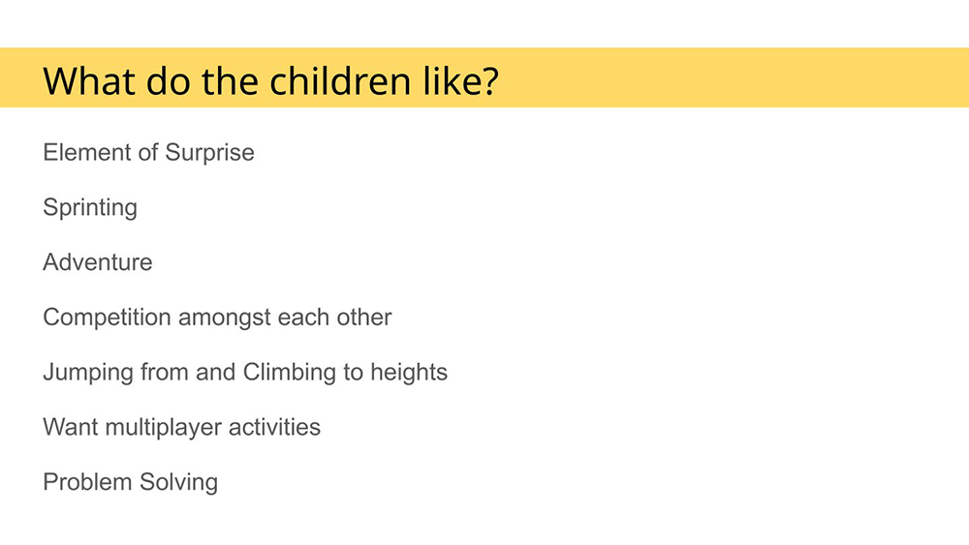Place cursor on the word "Surprise"
969x545 pixels.
tap(209, 153)
